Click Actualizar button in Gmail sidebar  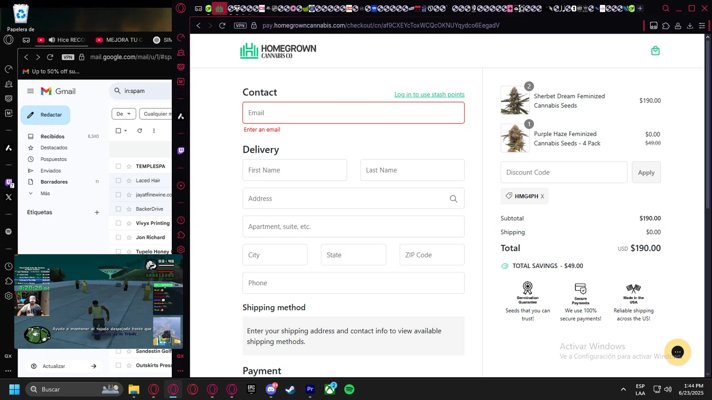(x=64, y=366)
